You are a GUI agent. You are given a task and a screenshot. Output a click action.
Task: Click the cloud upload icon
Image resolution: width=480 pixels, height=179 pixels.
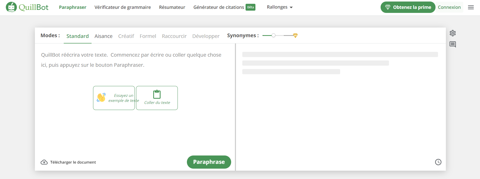coord(44,162)
